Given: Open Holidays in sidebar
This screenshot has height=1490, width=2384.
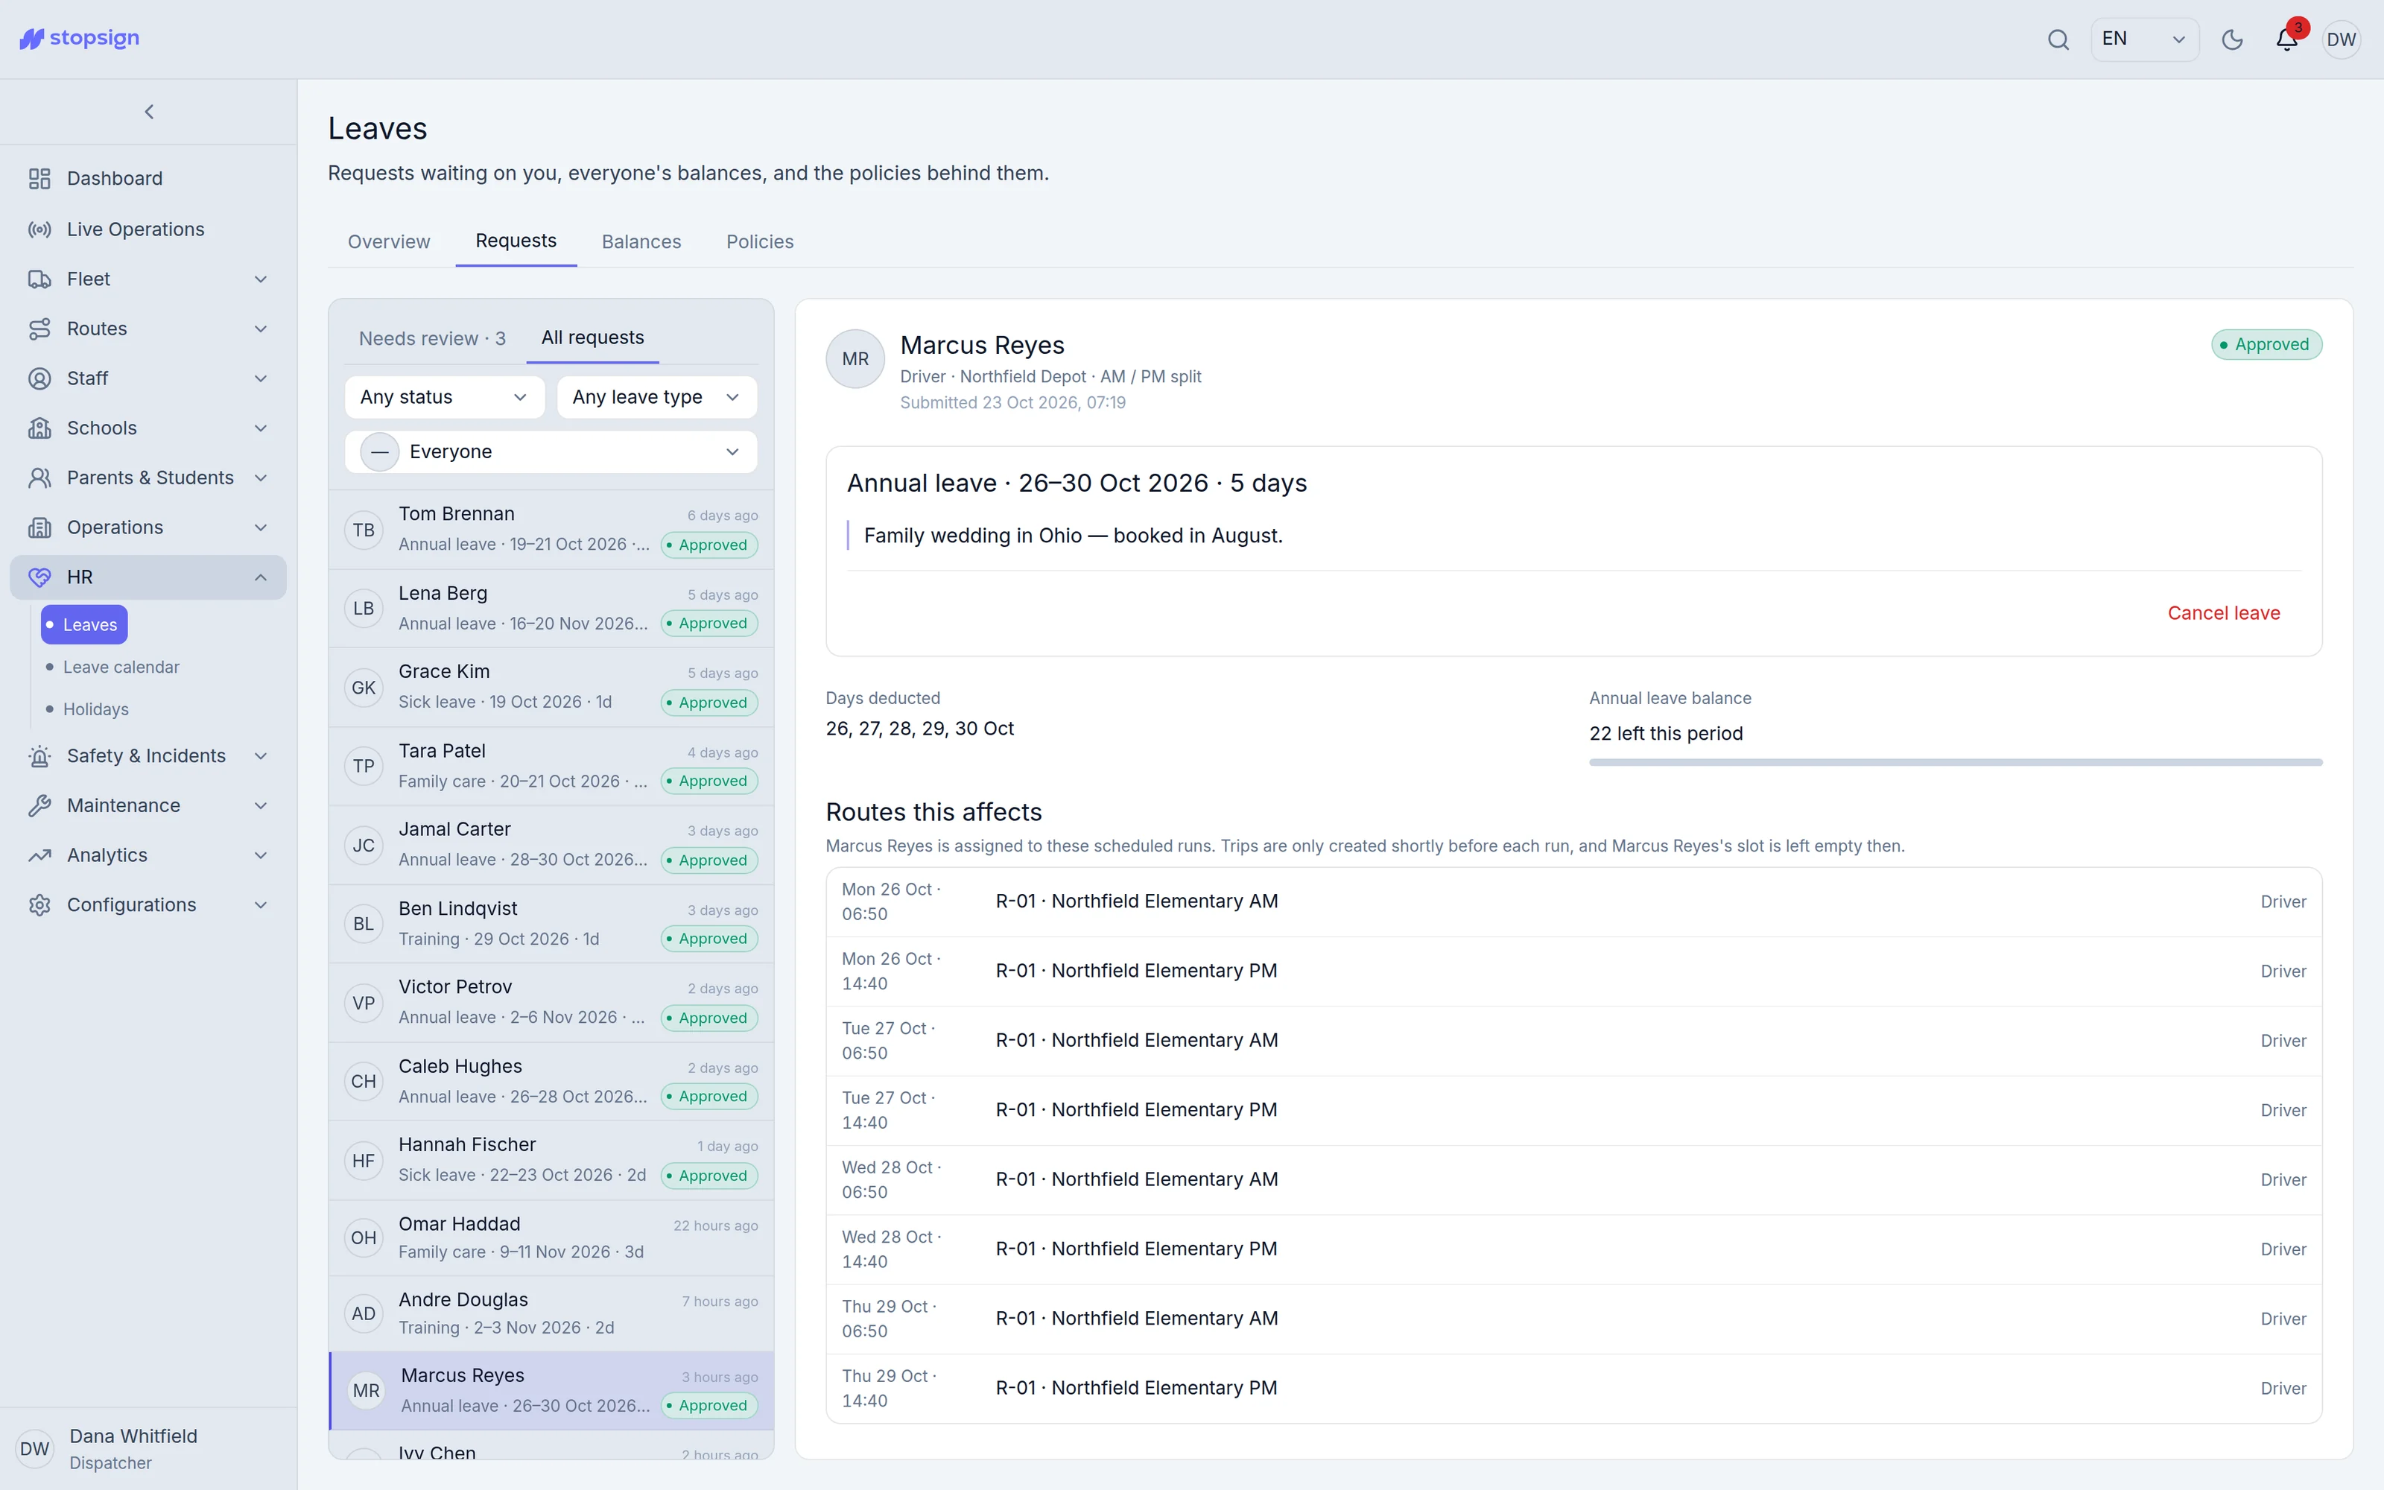Looking at the screenshot, I should 95,709.
